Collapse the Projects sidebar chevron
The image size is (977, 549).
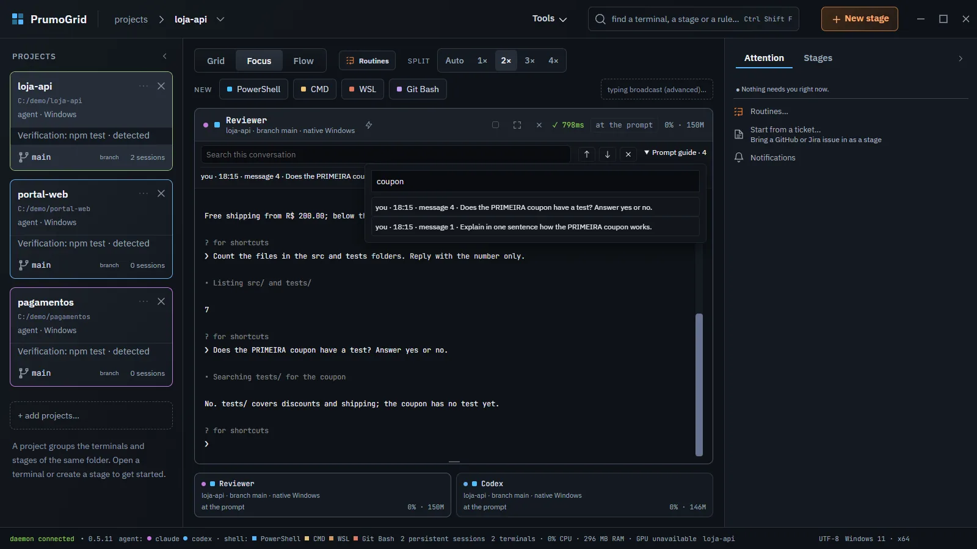coord(165,56)
